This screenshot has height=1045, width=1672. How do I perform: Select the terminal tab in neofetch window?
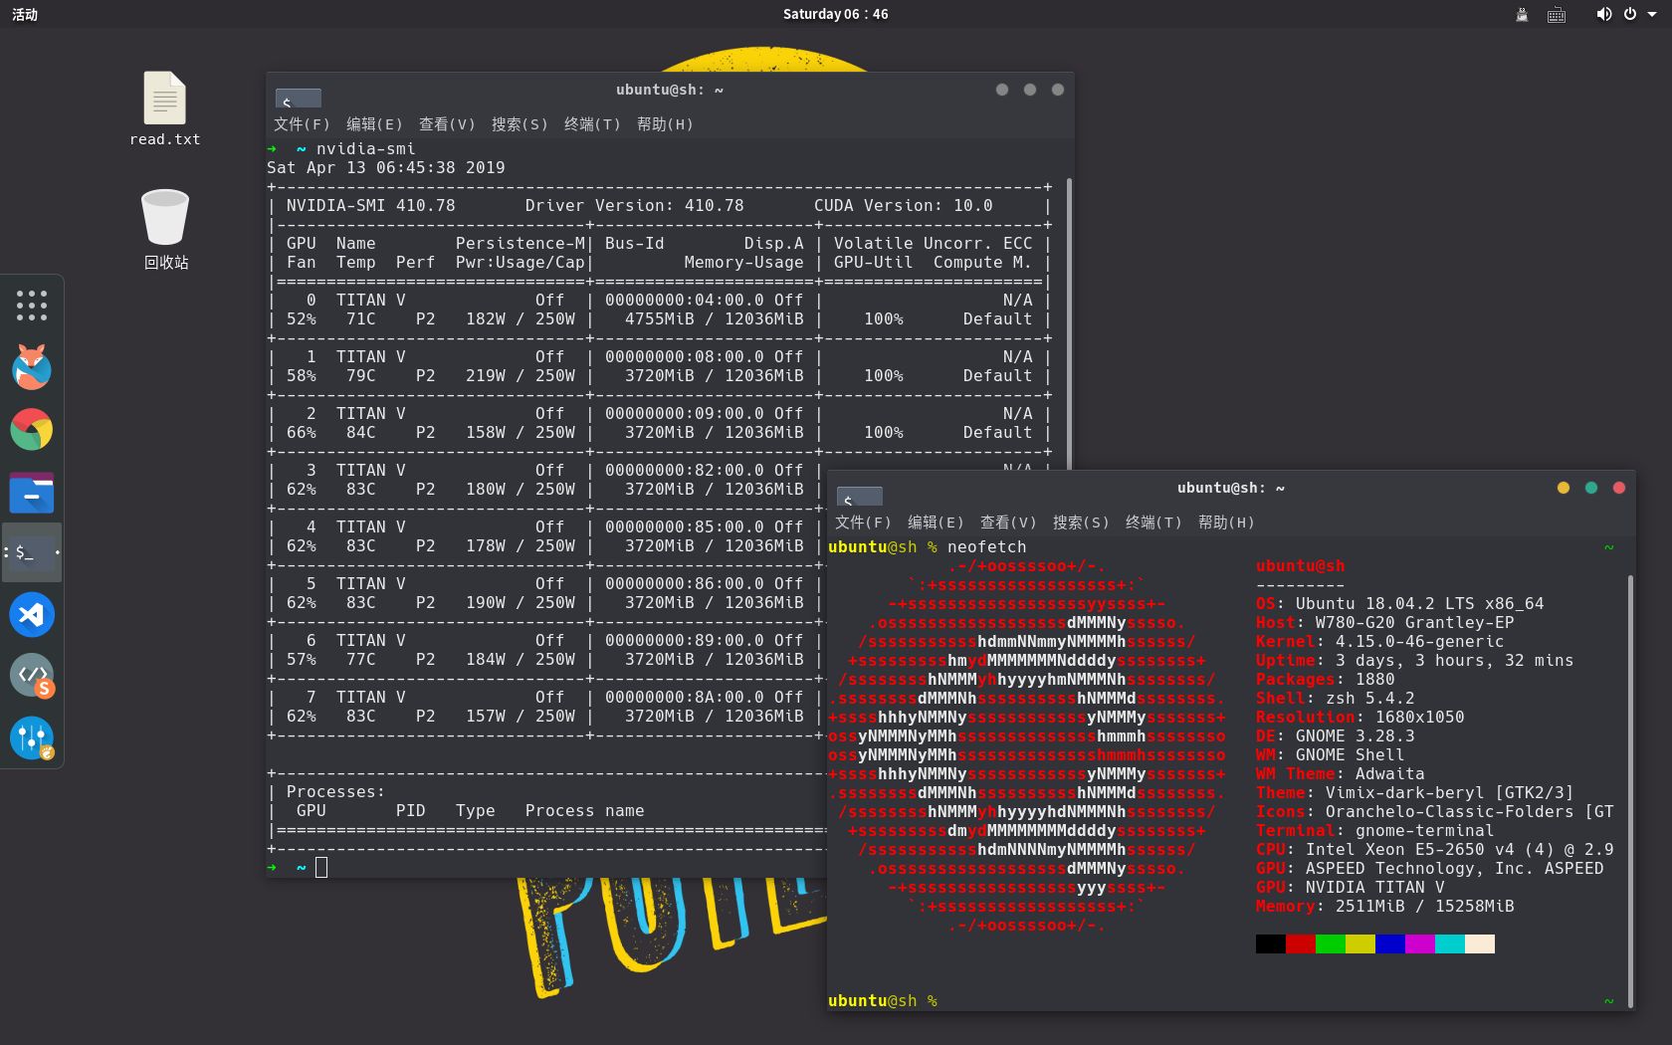click(x=860, y=497)
